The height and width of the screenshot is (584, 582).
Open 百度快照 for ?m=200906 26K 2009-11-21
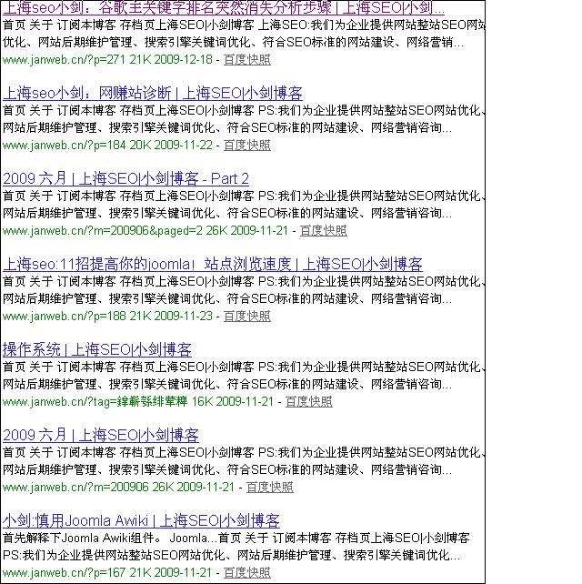click(269, 487)
